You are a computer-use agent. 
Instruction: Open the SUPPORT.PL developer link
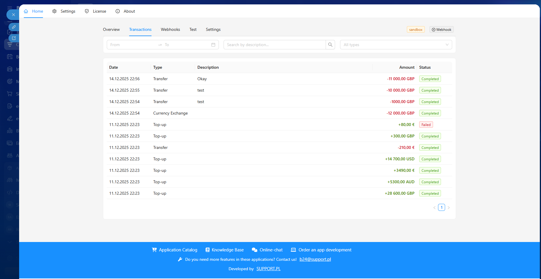pyautogui.click(x=268, y=269)
